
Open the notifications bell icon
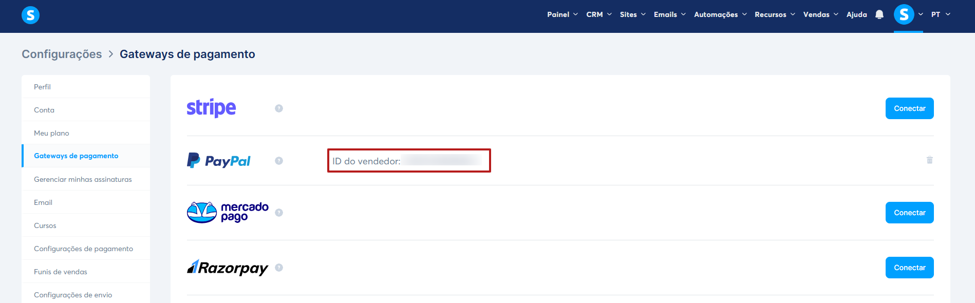point(879,14)
